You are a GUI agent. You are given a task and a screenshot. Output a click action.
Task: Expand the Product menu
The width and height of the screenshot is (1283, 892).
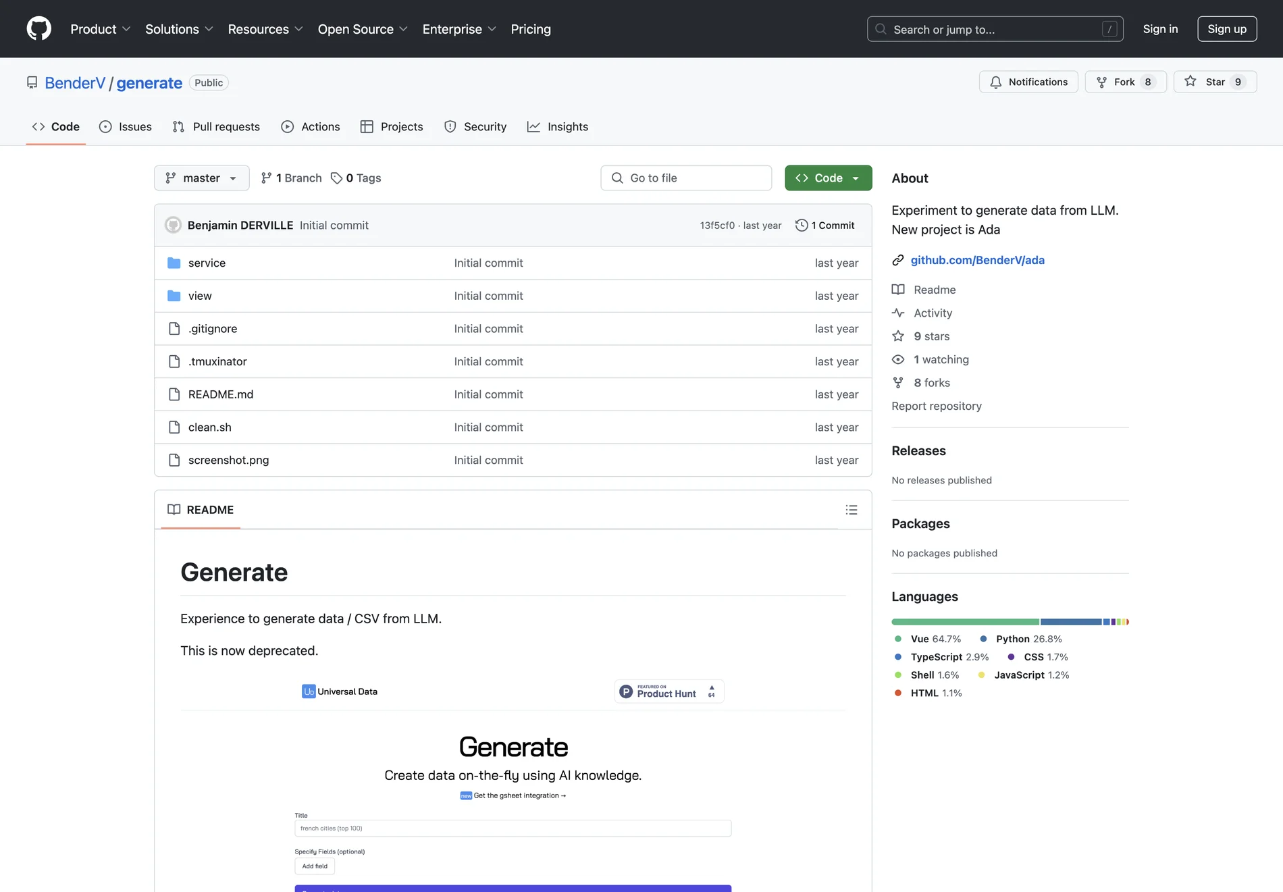click(101, 29)
